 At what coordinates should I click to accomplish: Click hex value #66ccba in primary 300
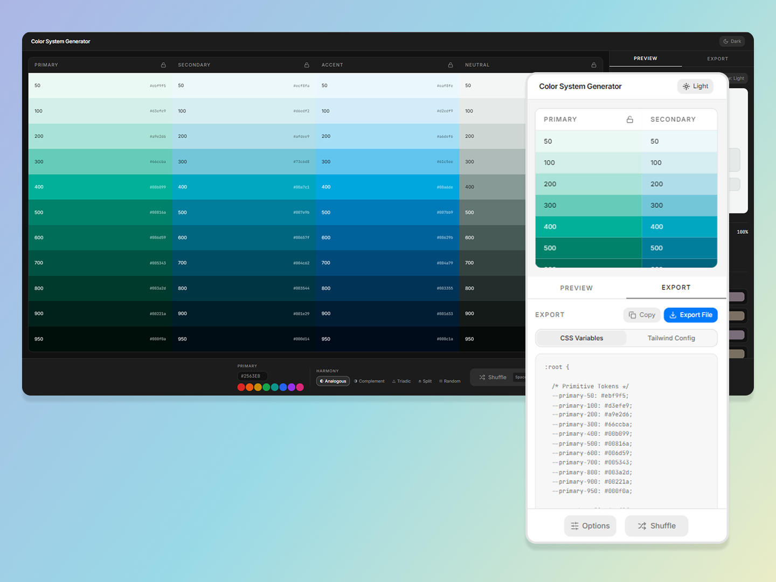(158, 162)
